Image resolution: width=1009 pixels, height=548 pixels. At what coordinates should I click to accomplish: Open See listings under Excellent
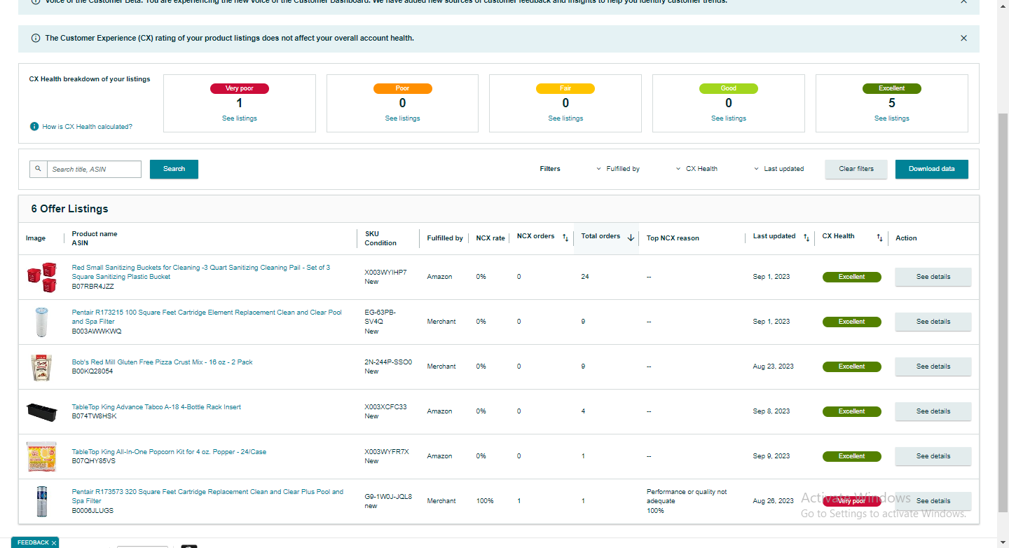point(892,118)
